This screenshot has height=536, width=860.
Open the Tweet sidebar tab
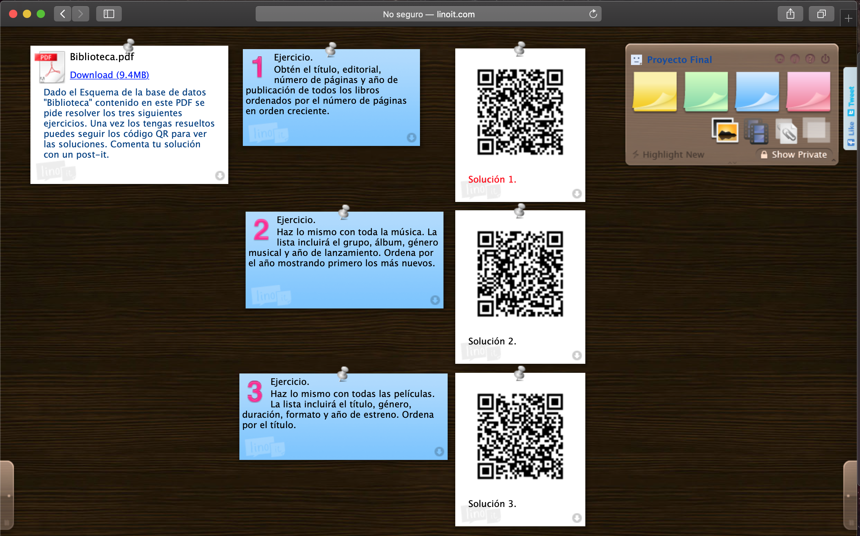851,100
